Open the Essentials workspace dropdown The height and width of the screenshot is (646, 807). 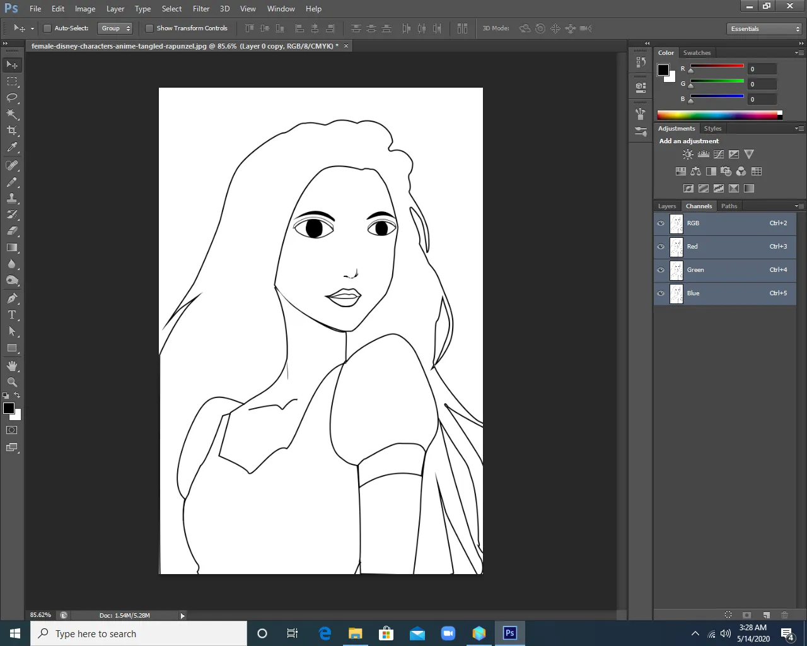pos(765,29)
